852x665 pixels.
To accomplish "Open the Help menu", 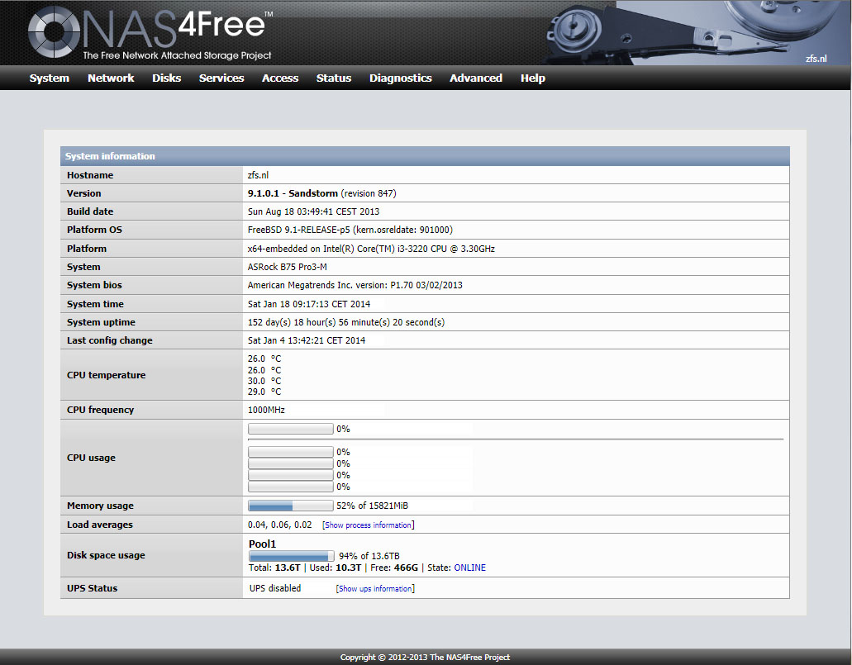I will pyautogui.click(x=533, y=78).
